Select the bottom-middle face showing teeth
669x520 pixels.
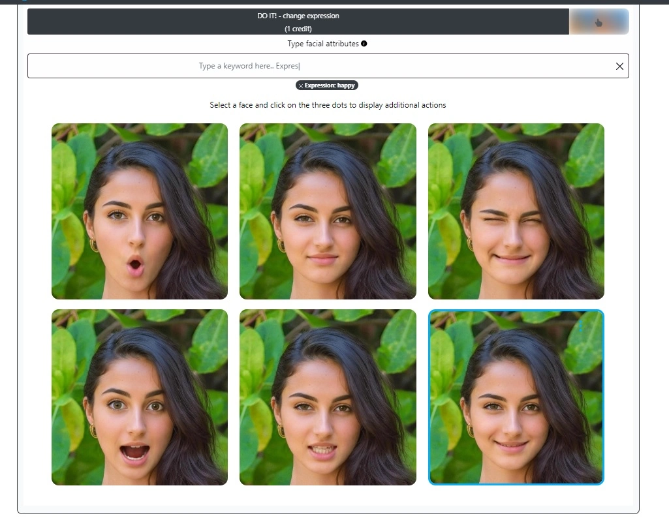(x=328, y=397)
